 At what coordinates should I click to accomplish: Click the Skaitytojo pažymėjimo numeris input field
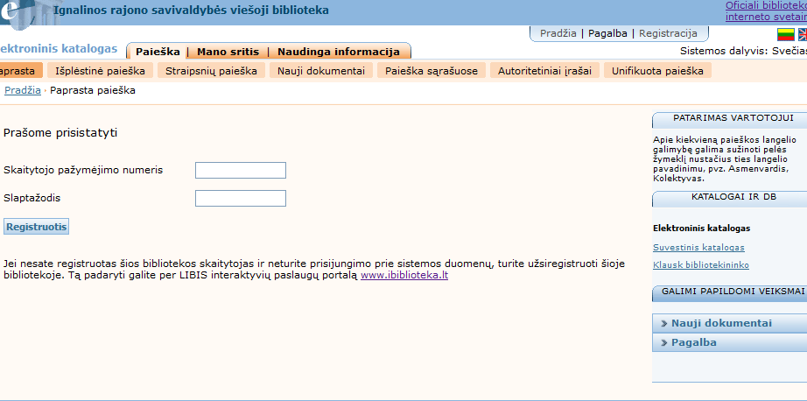[241, 170]
